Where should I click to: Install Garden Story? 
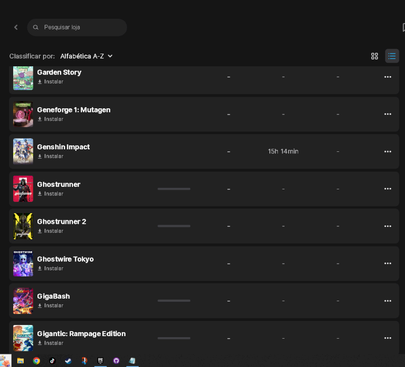[51, 81]
